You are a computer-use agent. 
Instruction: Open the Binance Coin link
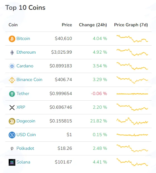(x=29, y=80)
